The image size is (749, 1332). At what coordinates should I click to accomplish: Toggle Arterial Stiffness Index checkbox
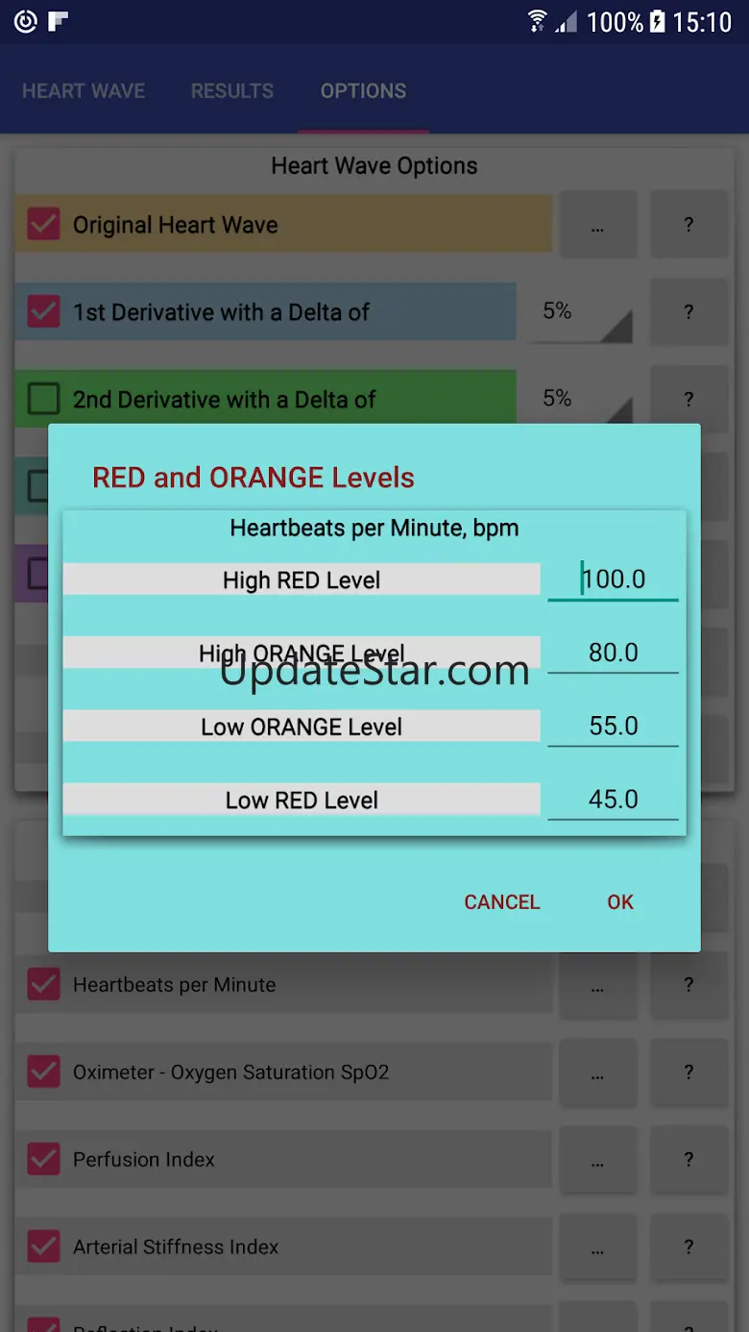(43, 1246)
